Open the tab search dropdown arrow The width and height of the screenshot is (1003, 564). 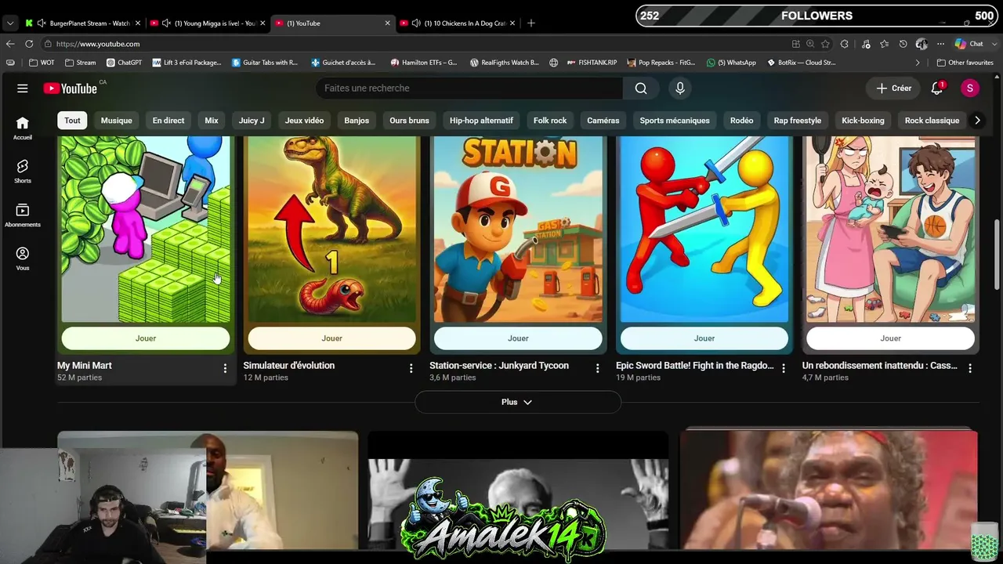9,23
